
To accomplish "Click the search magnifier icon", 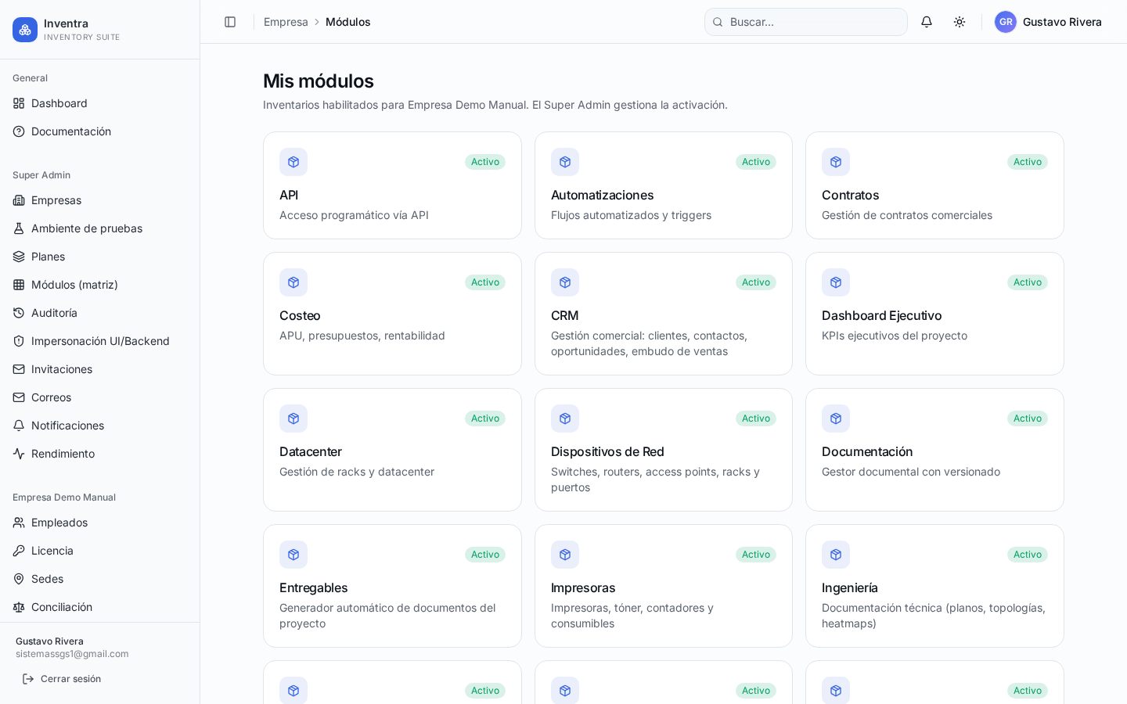I will (x=718, y=22).
